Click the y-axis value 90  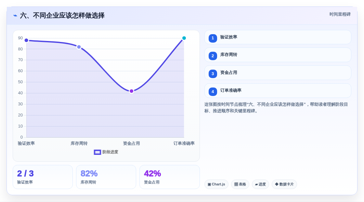[x=20, y=38]
